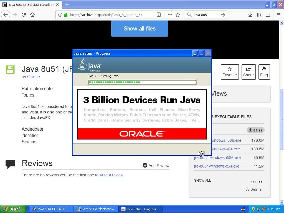Click the 4 files download badge

[255, 130]
